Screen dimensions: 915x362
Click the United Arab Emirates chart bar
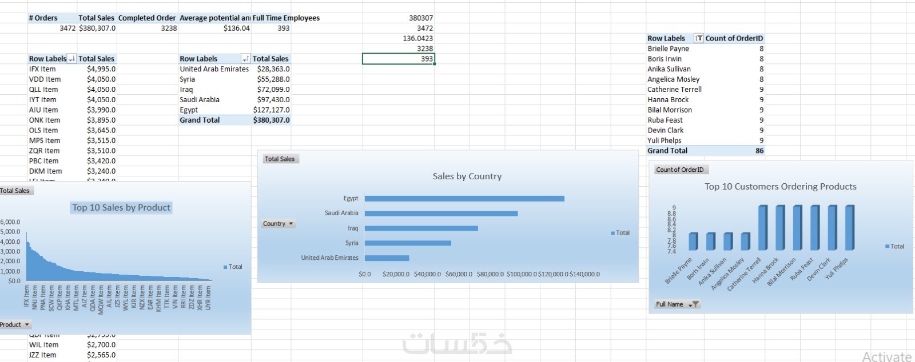click(387, 258)
